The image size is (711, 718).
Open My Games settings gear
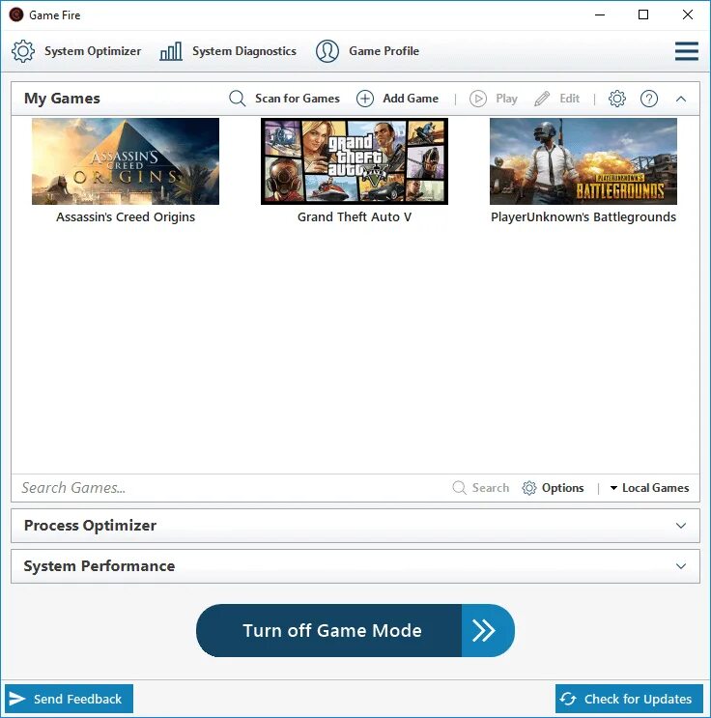click(616, 99)
